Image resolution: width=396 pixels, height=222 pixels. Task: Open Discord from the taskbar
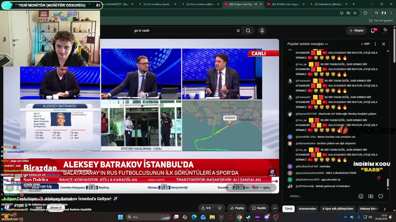[267, 217]
